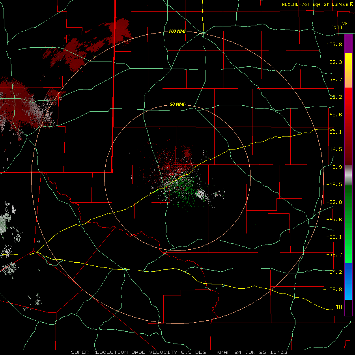
Task: Select the 50 NMI range ring label
Action: tap(177, 105)
